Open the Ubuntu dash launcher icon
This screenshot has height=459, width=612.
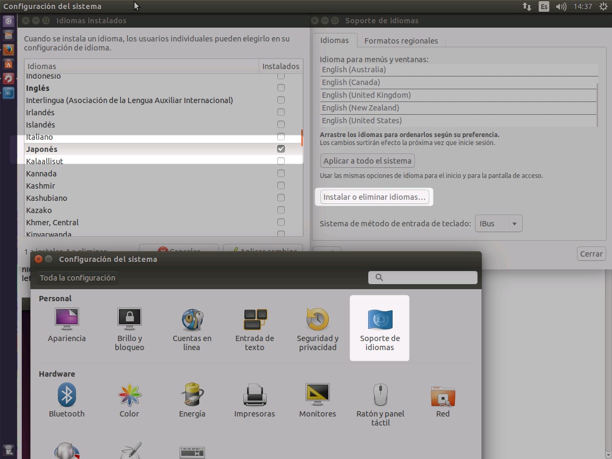tap(8, 21)
